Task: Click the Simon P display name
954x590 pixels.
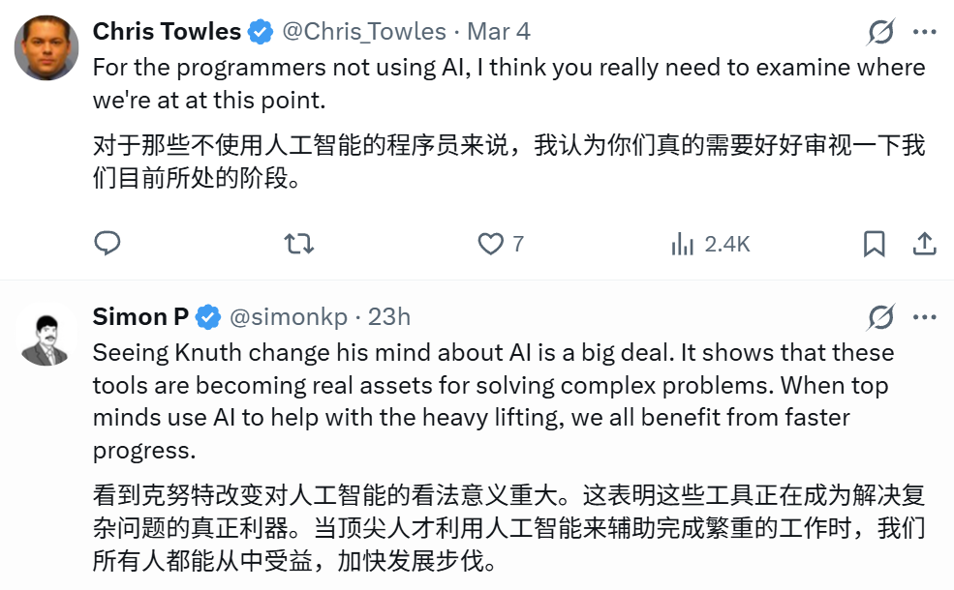Action: [x=141, y=316]
